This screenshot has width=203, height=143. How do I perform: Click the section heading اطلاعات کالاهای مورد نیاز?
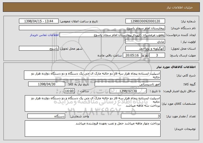click(176, 67)
